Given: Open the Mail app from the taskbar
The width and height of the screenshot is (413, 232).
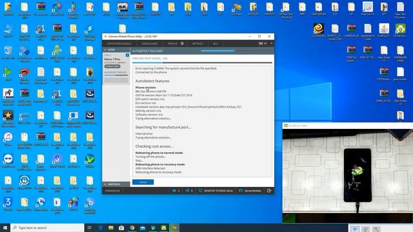Looking at the screenshot, I should 143,227.
